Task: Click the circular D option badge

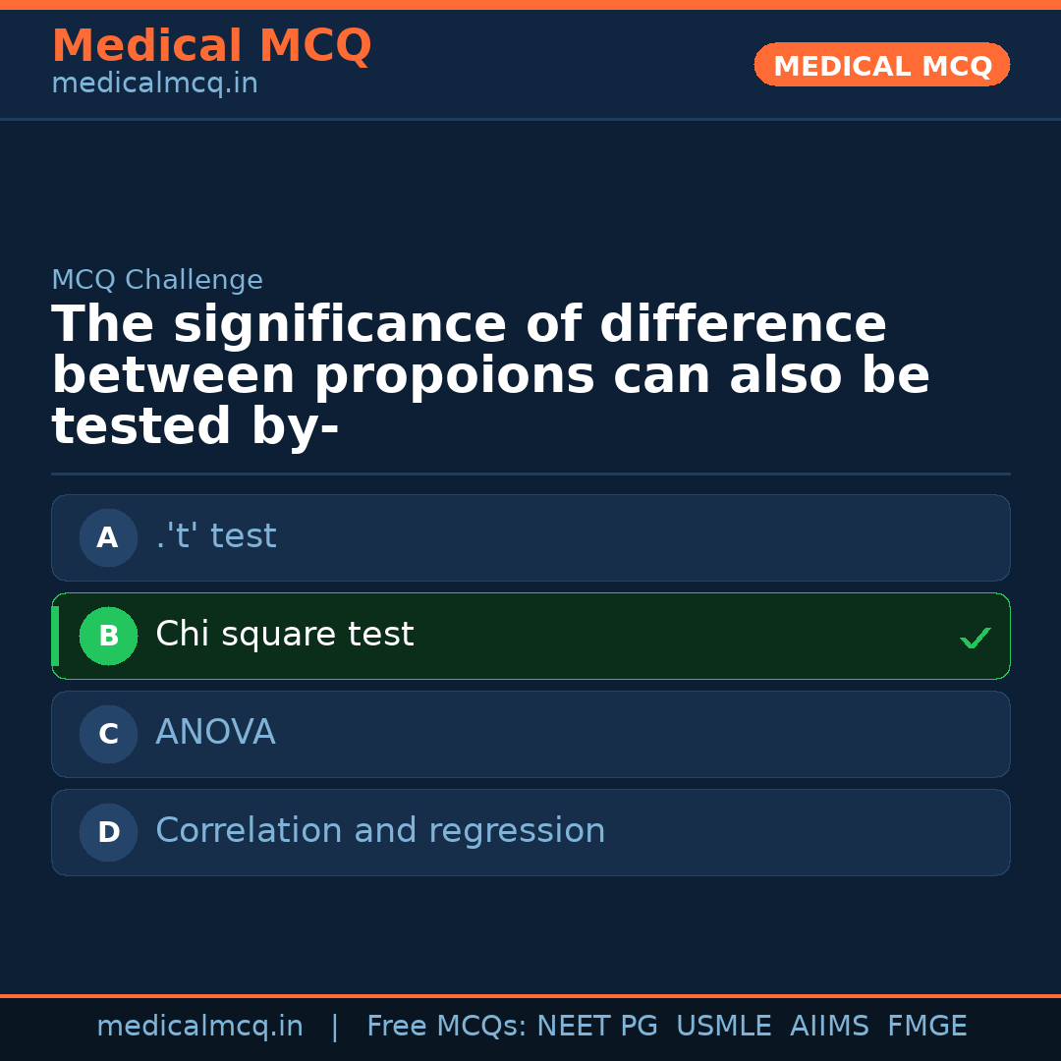Action: [108, 832]
